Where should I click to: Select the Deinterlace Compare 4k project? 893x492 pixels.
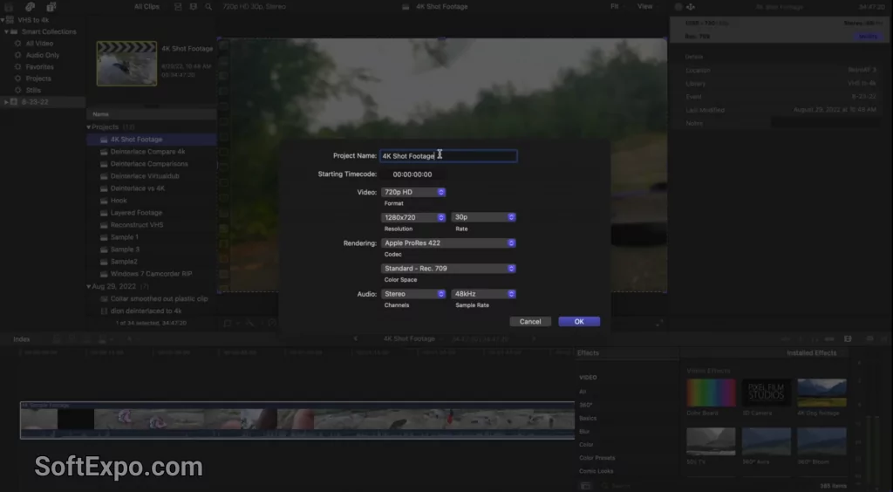[147, 152]
